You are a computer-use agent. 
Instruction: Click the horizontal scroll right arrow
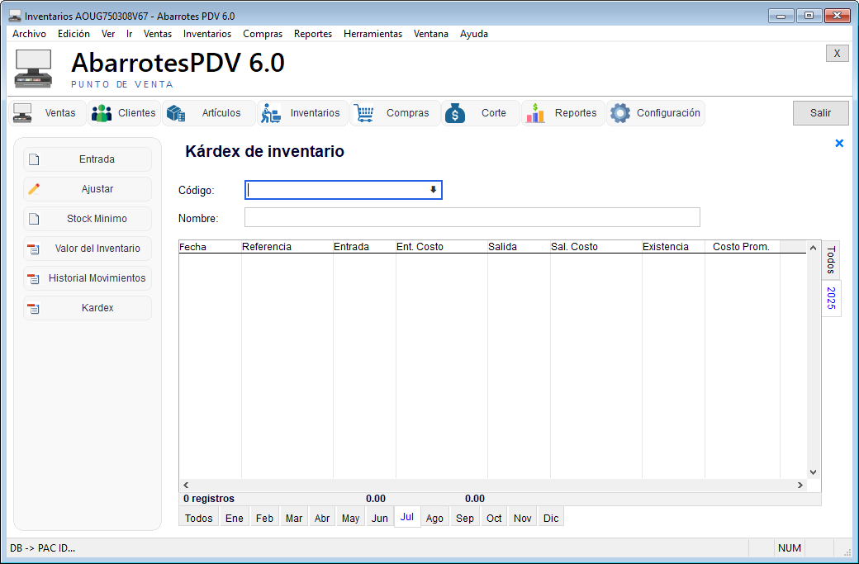800,486
